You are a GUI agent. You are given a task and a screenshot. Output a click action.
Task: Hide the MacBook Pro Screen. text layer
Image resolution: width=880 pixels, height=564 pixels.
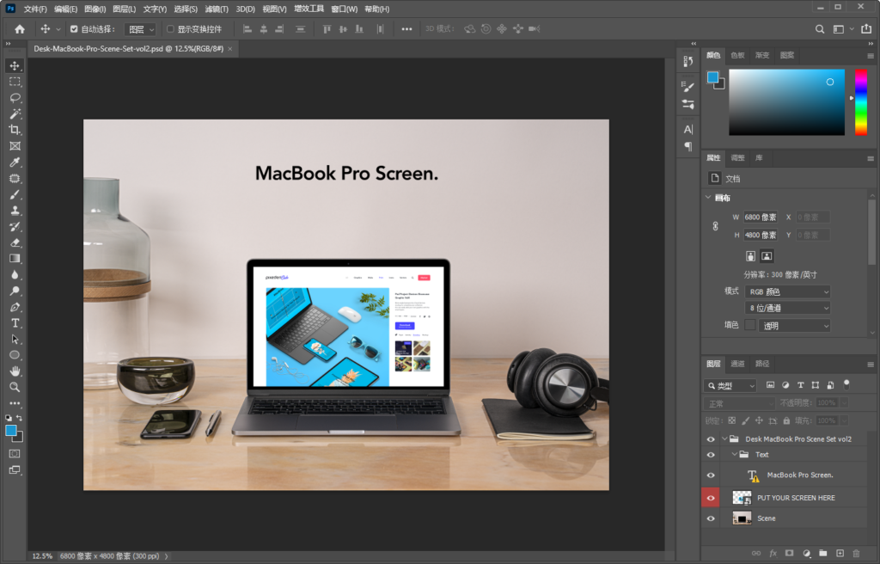point(711,475)
